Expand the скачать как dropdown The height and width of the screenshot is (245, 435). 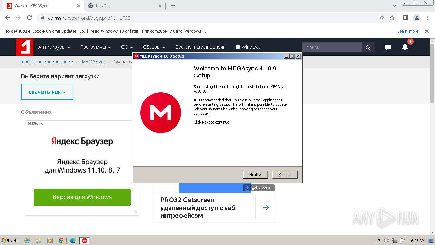(47, 92)
